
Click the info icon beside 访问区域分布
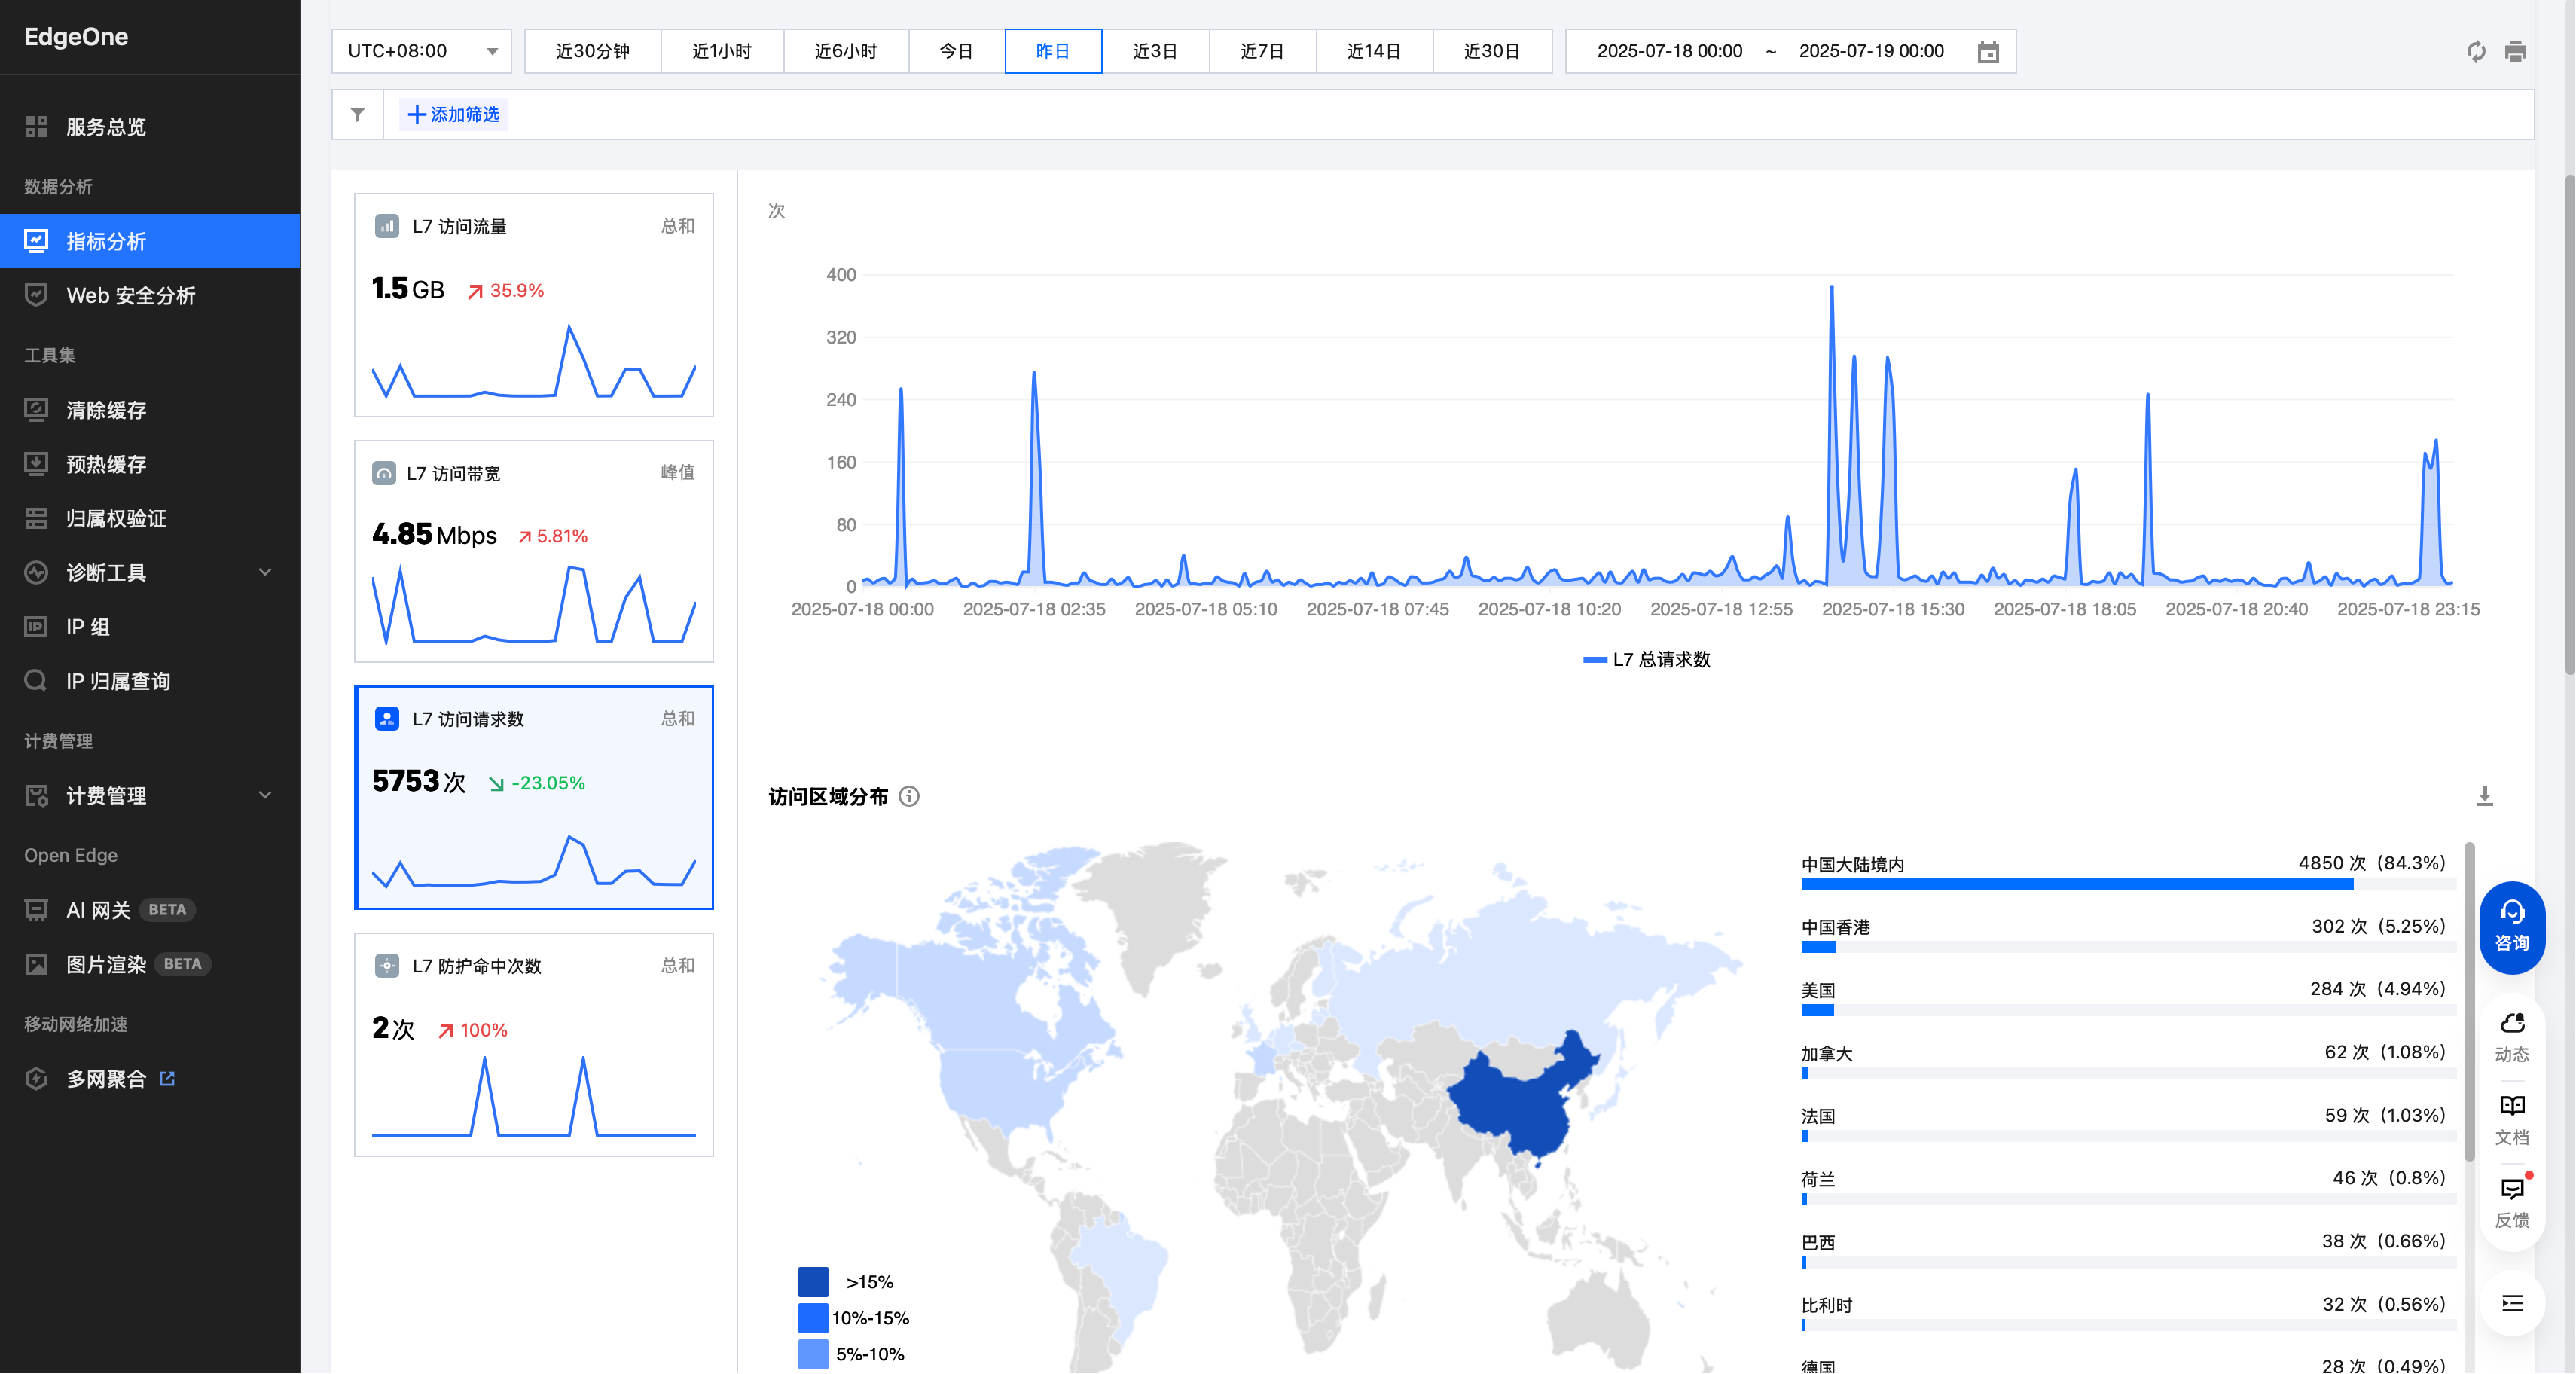(909, 797)
